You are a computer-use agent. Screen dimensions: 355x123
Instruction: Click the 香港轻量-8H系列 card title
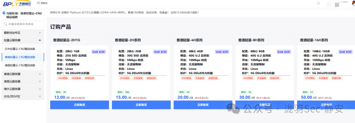coord(251,40)
